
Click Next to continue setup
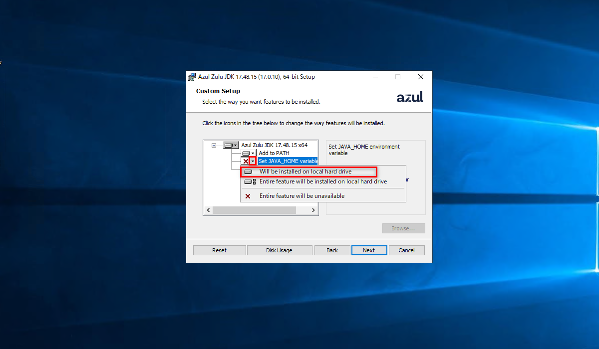coord(369,250)
